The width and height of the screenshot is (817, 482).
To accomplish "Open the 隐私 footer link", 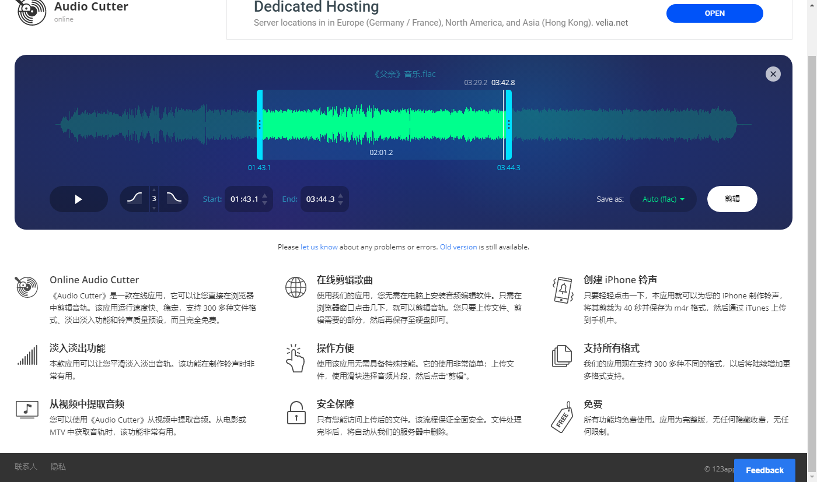I will click(58, 467).
